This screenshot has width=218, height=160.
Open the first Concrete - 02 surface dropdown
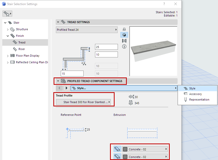[x=145, y=149]
